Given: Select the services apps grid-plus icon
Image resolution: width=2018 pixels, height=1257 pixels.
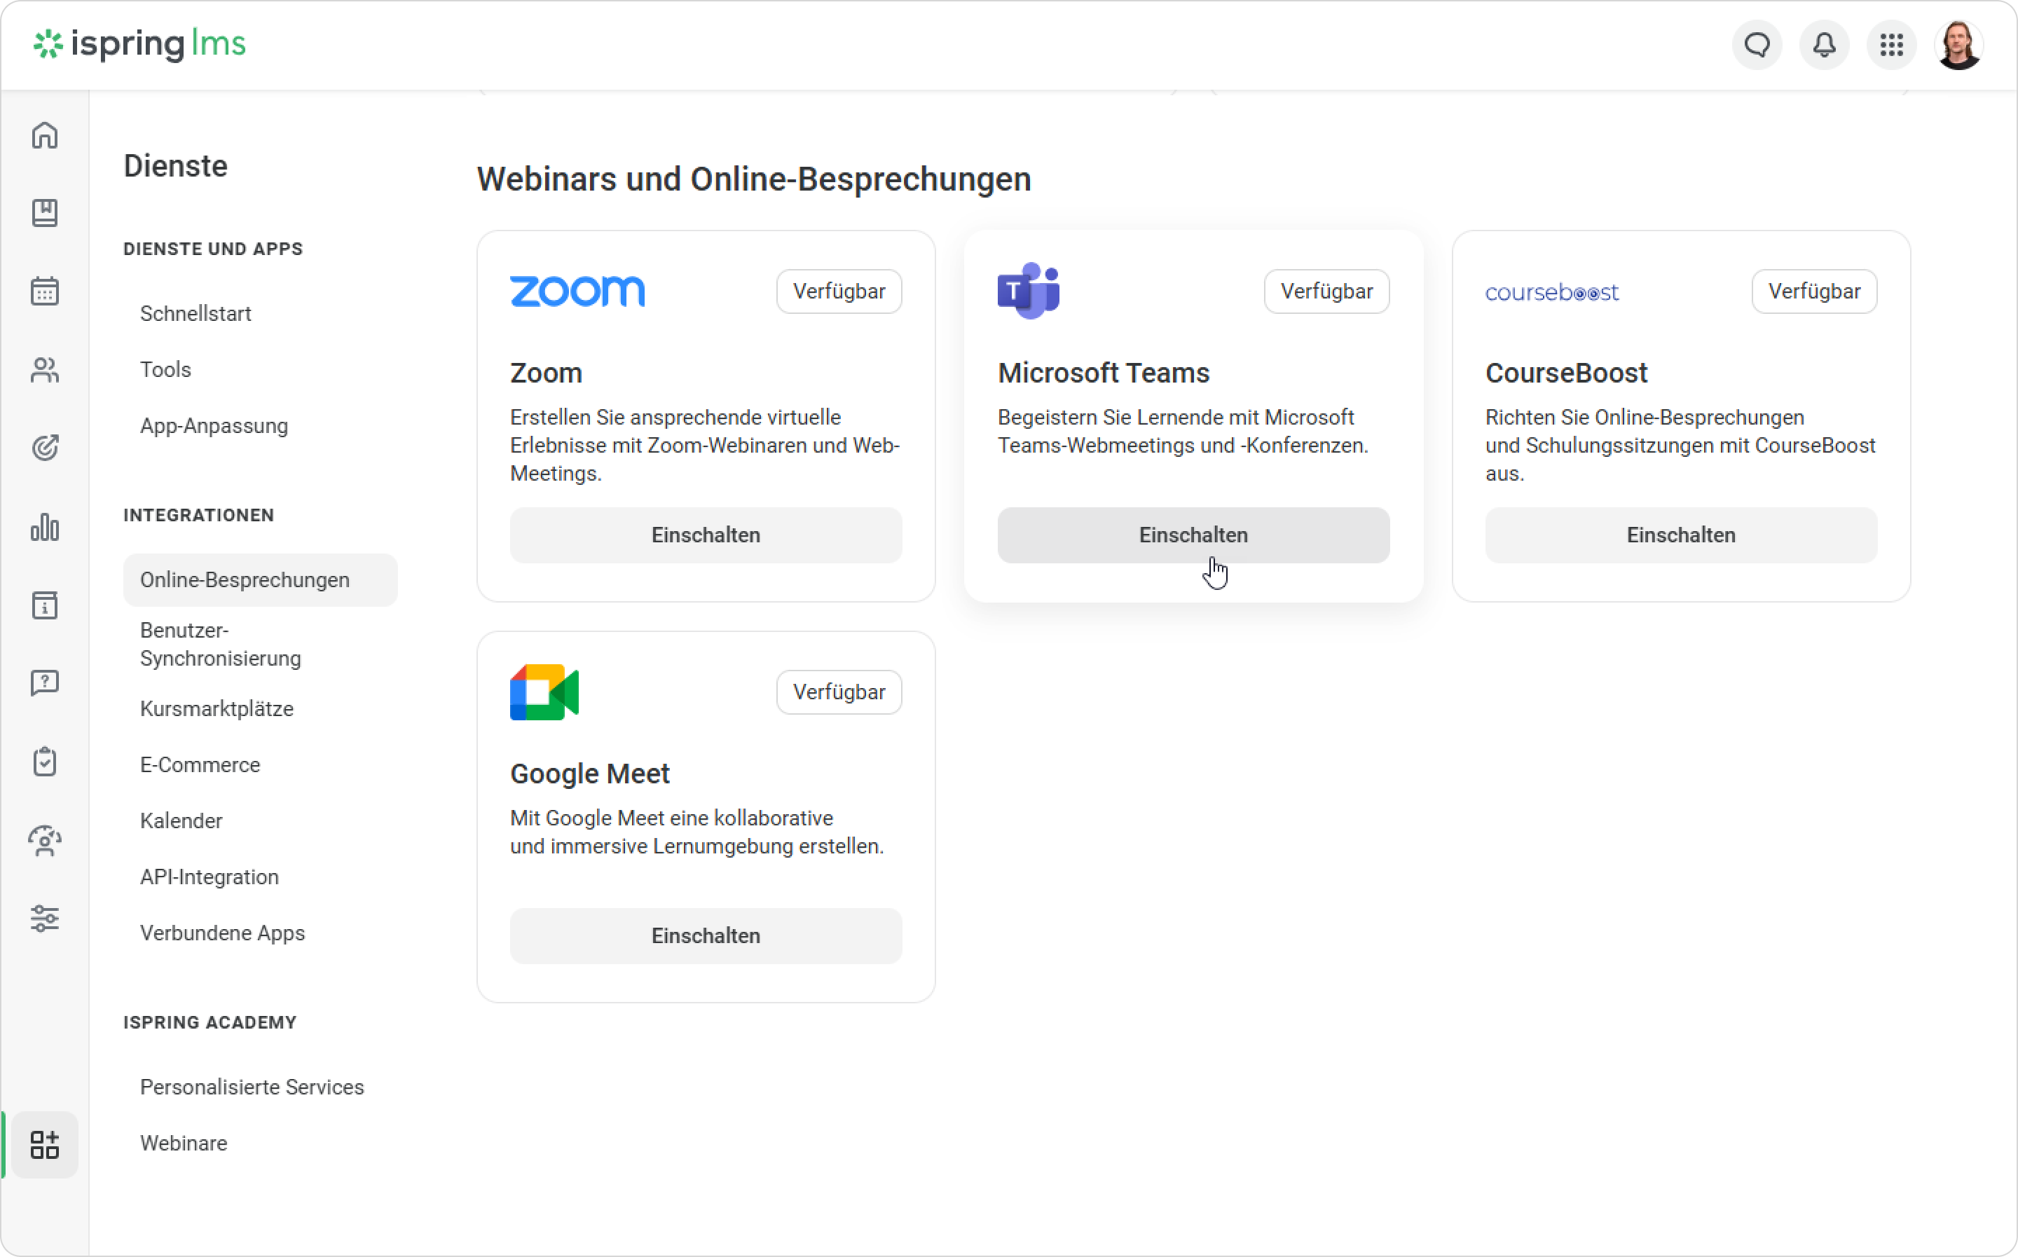Looking at the screenshot, I should pyautogui.click(x=45, y=1145).
